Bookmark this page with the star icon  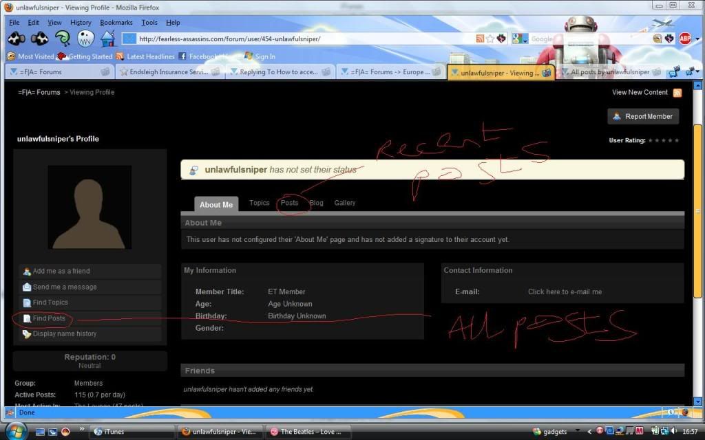[490, 38]
